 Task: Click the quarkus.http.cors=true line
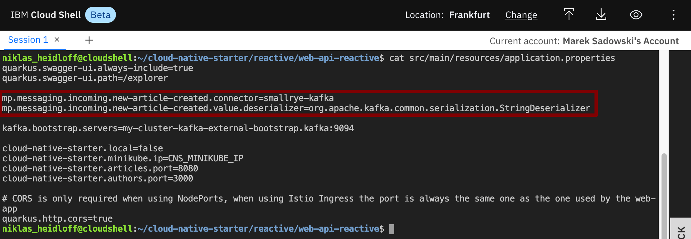coord(57,219)
